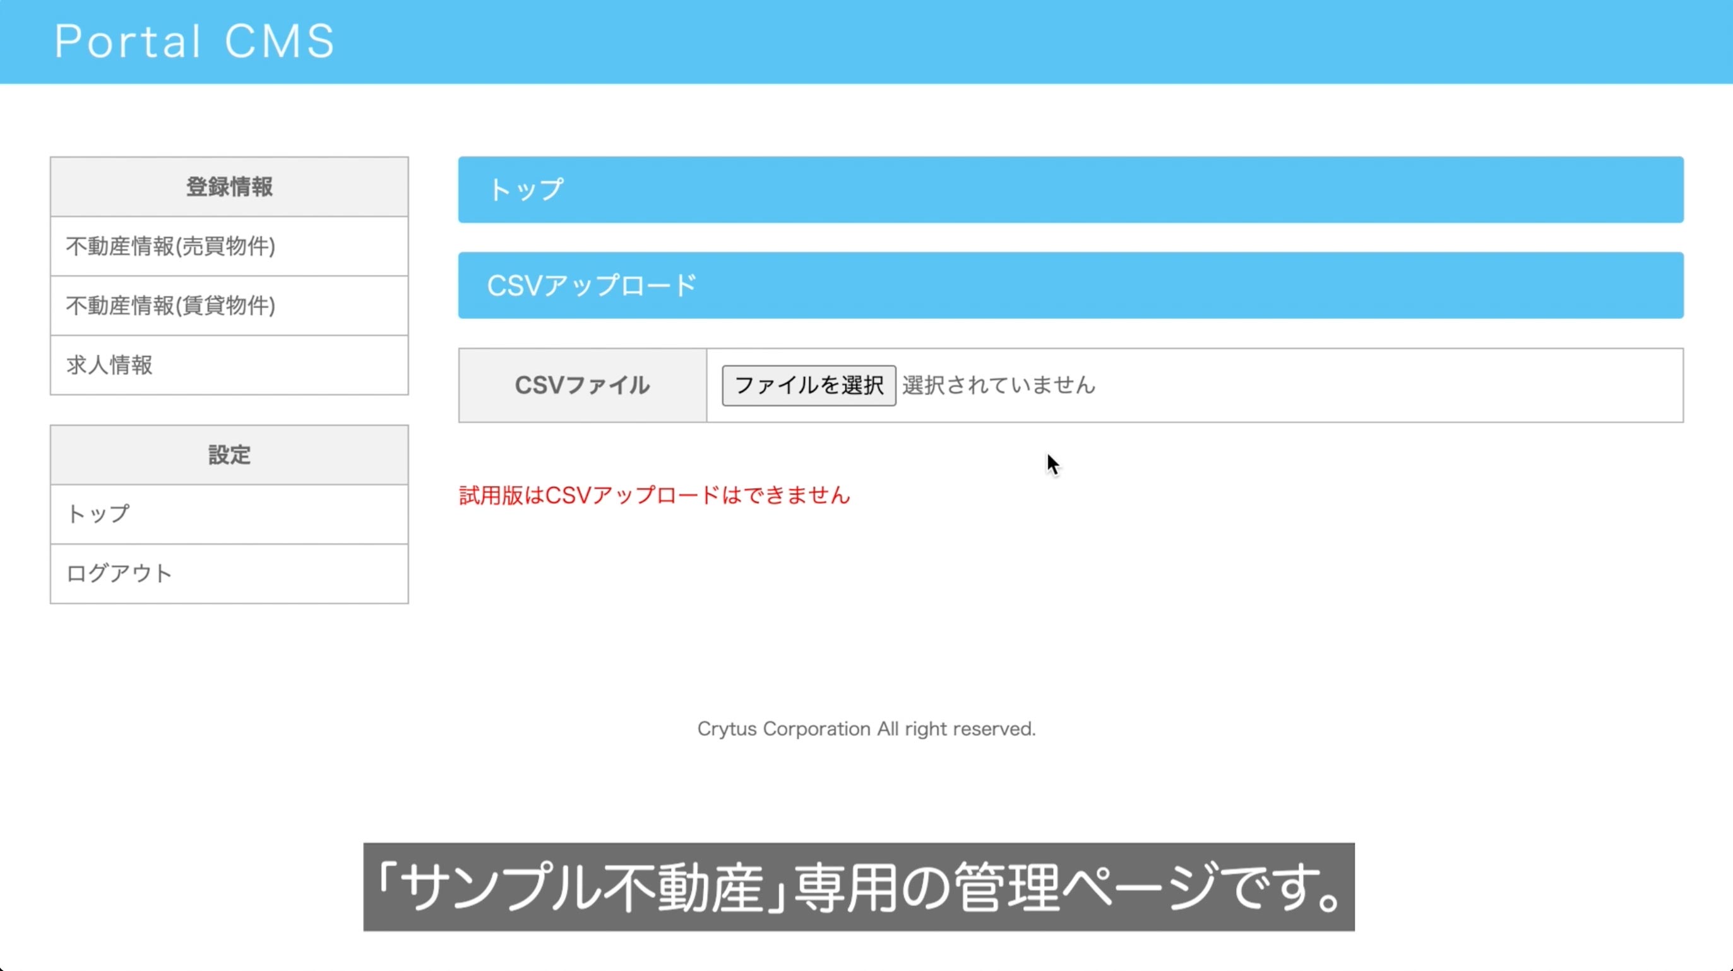Image resolution: width=1733 pixels, height=971 pixels.
Task: Click the CSVアップロード heading text
Action: [592, 285]
